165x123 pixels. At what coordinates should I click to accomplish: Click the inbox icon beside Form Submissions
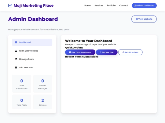[16, 51]
